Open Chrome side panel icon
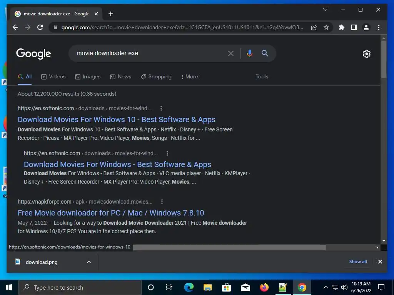This screenshot has height=295, width=394. (354, 27)
